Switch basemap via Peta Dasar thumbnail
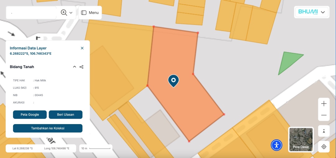This screenshot has height=158, width=336. pos(301,139)
